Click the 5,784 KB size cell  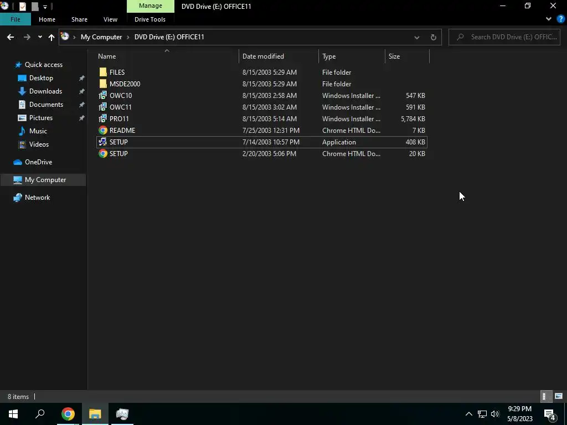click(413, 118)
